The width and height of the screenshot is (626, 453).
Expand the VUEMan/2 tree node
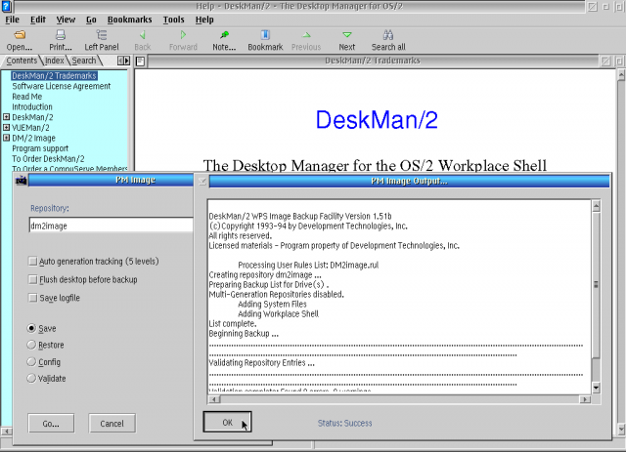(7, 128)
